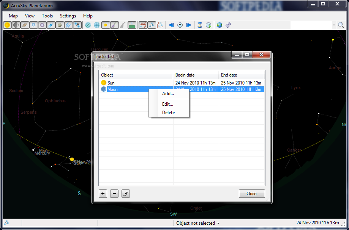Click the Sun on sky map
The width and height of the screenshot is (349, 230).
72,159
